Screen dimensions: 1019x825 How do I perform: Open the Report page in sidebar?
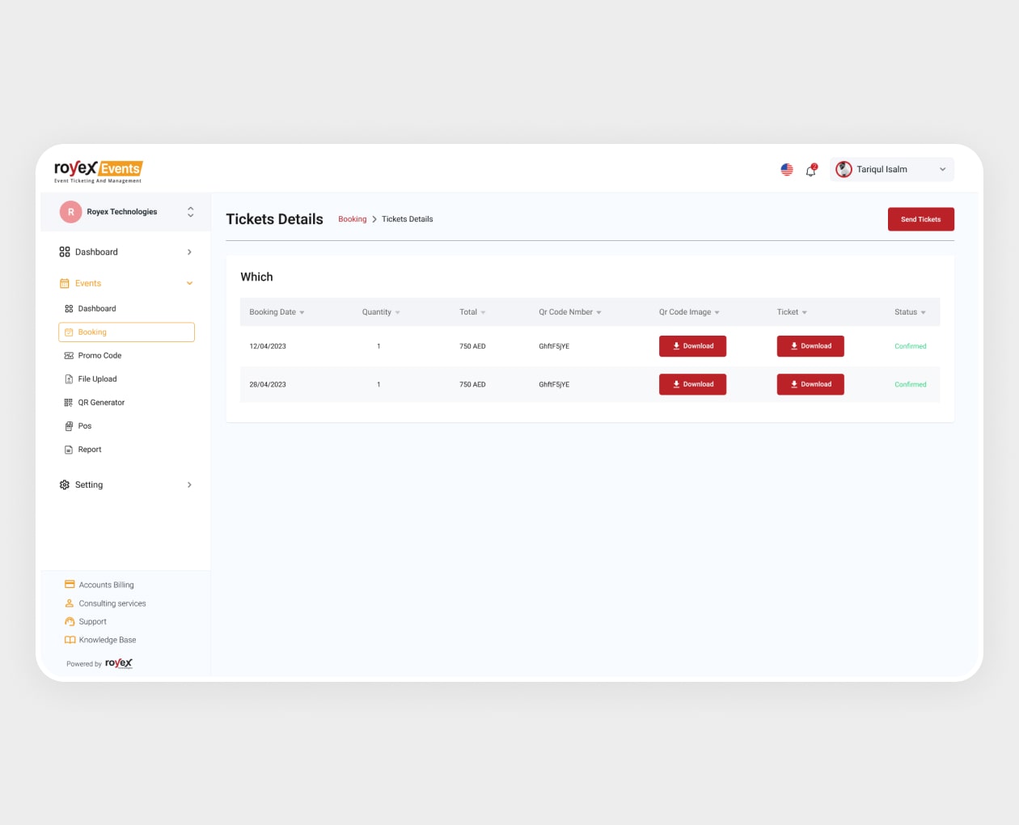pyautogui.click(x=89, y=450)
